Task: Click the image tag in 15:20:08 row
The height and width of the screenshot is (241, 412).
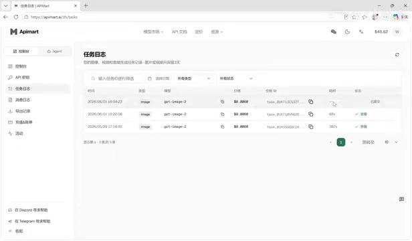Action: pos(145,114)
